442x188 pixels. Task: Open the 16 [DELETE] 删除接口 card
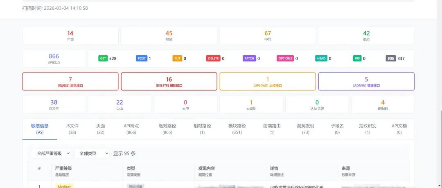click(x=169, y=81)
